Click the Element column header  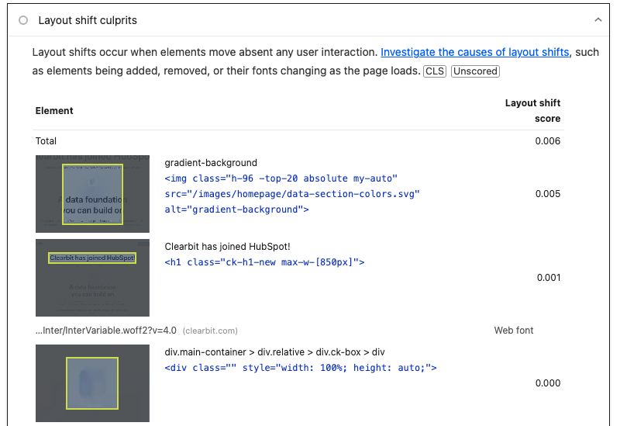click(54, 111)
